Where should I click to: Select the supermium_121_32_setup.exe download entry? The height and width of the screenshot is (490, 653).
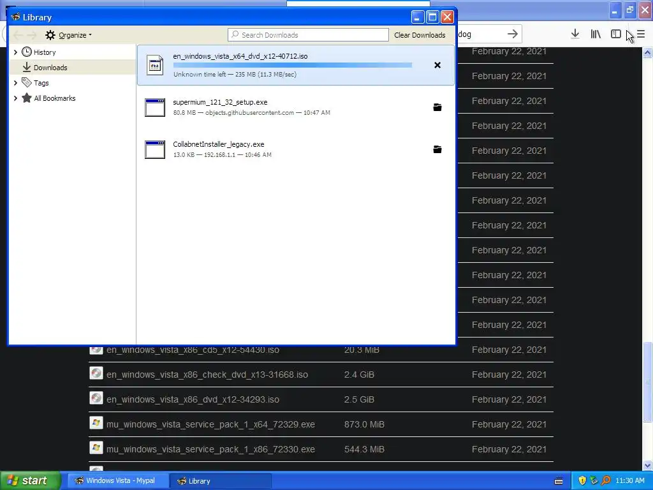point(296,107)
